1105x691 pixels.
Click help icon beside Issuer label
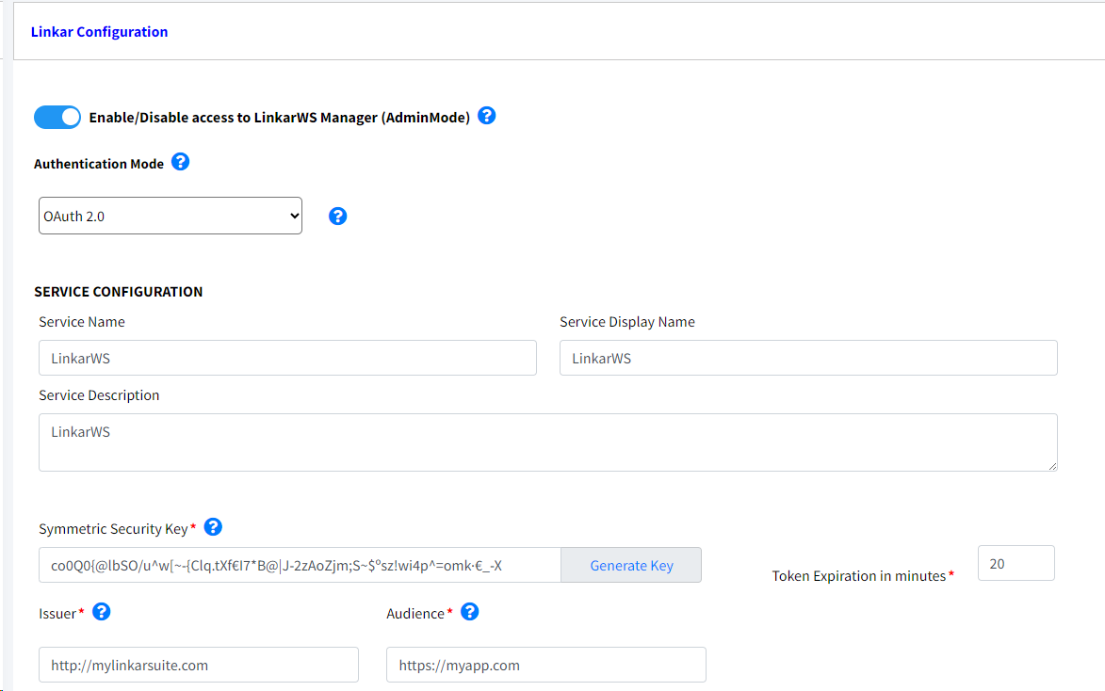(102, 612)
